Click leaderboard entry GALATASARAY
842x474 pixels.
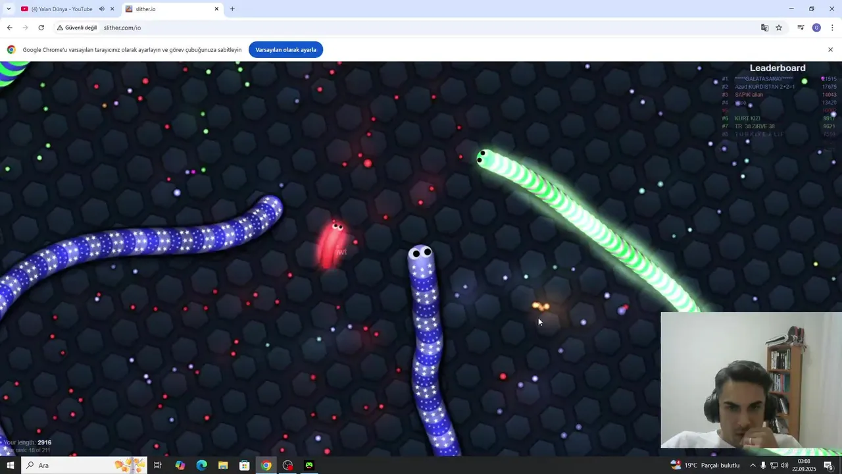[764, 79]
